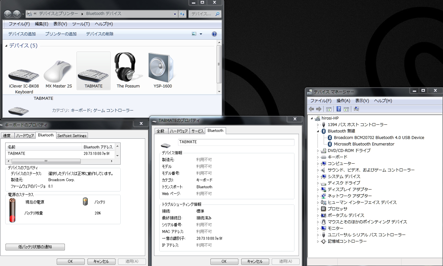Expand the キーボード node in Device Manager

coord(318,157)
